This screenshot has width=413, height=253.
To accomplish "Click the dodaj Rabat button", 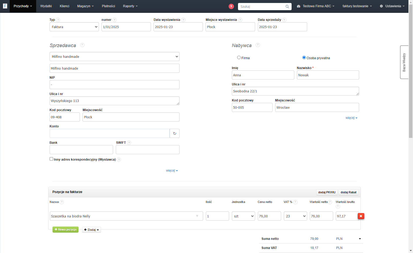I will [348, 192].
